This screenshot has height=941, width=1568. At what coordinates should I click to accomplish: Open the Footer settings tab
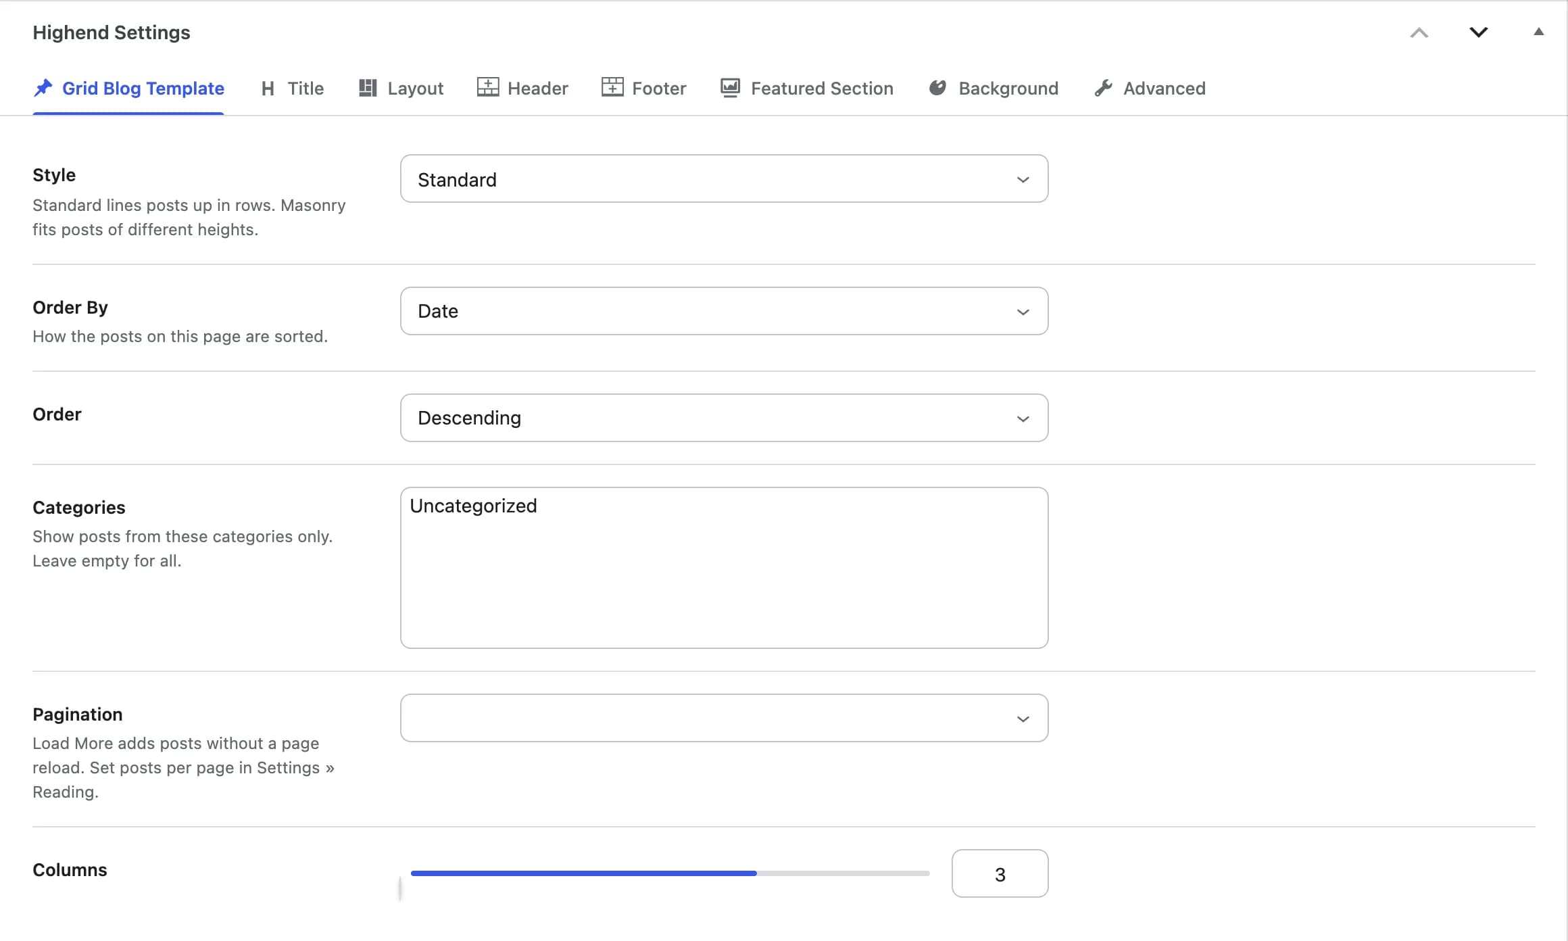click(x=643, y=89)
